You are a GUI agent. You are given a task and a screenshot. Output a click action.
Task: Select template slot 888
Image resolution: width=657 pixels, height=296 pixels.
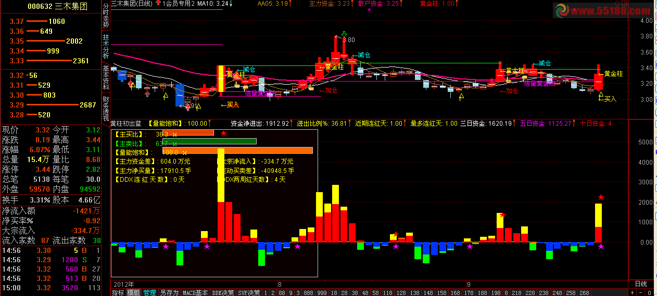(309, 292)
